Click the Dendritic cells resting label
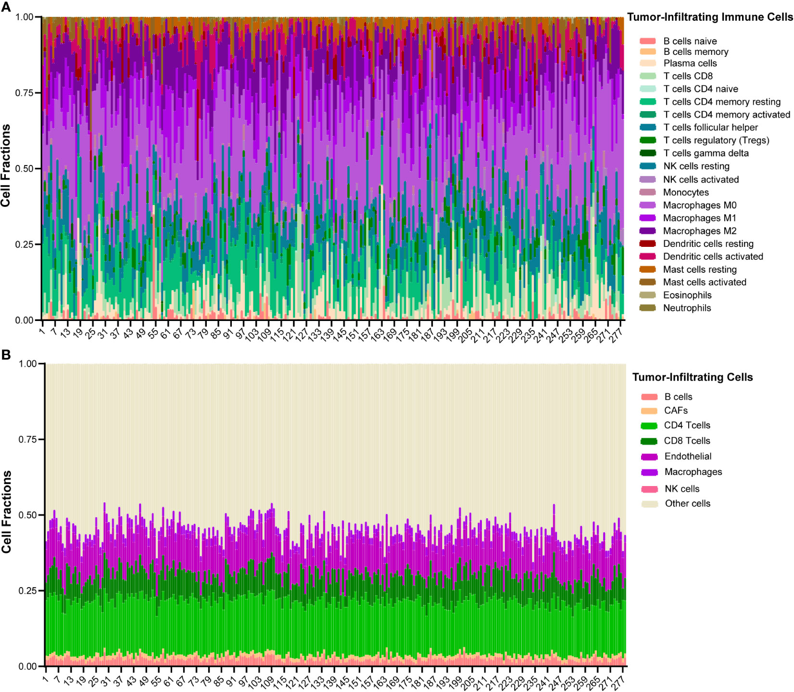This screenshot has width=794, height=692. click(x=708, y=243)
